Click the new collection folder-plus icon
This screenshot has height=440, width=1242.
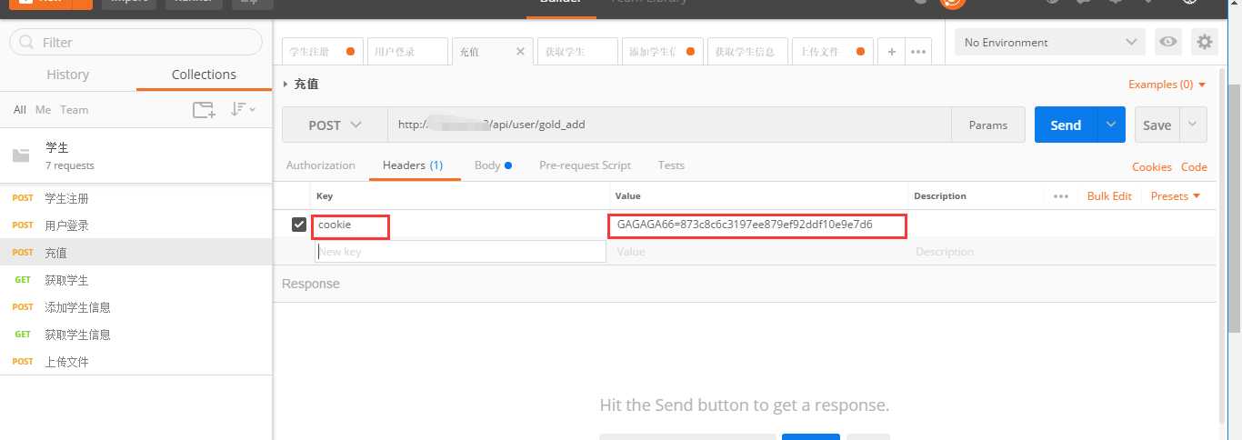(x=204, y=110)
